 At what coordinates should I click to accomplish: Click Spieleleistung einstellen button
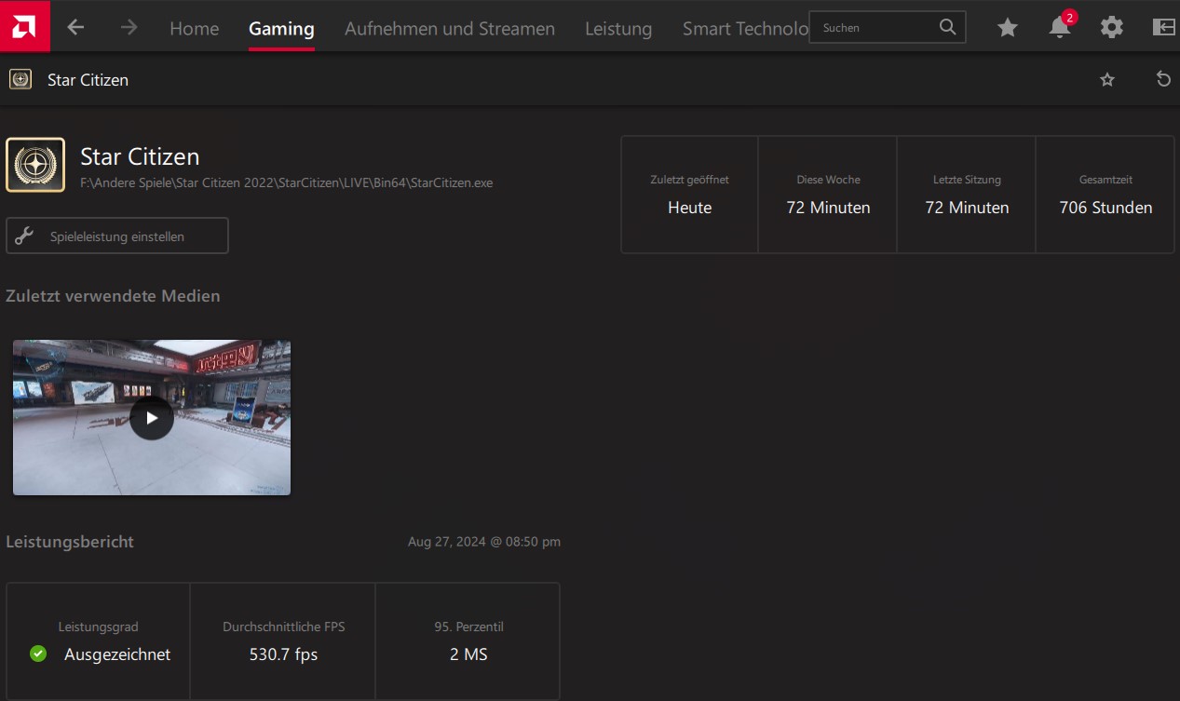point(117,236)
